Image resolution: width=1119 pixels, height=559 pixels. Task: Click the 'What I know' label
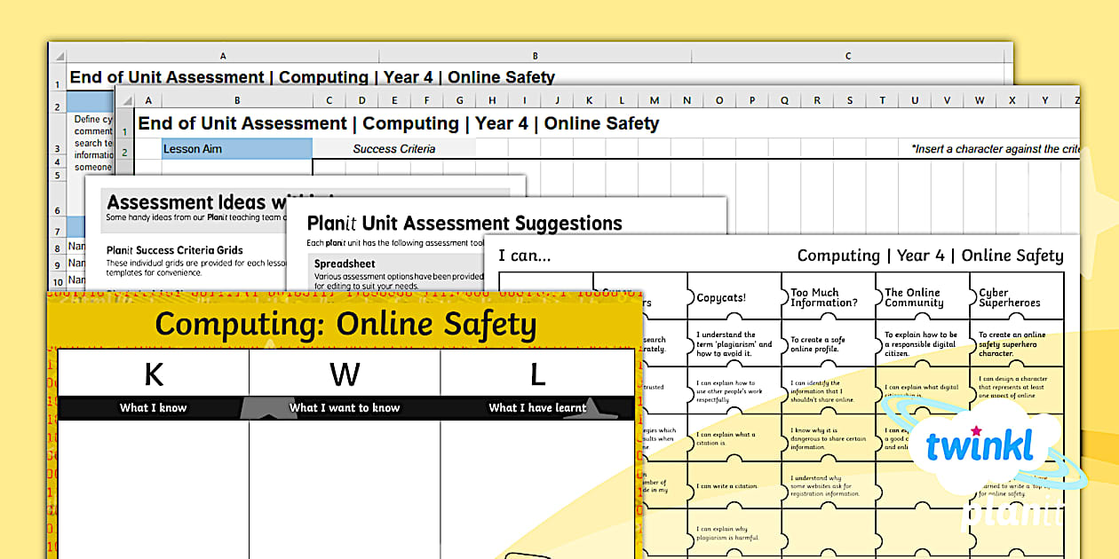click(x=154, y=408)
